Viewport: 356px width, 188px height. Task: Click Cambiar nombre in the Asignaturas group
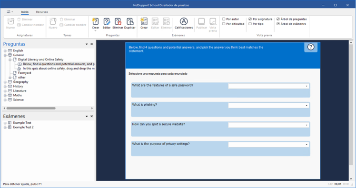[x=30, y=25]
